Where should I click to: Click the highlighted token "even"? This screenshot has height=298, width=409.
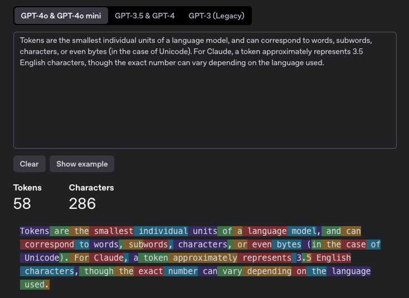click(x=260, y=245)
